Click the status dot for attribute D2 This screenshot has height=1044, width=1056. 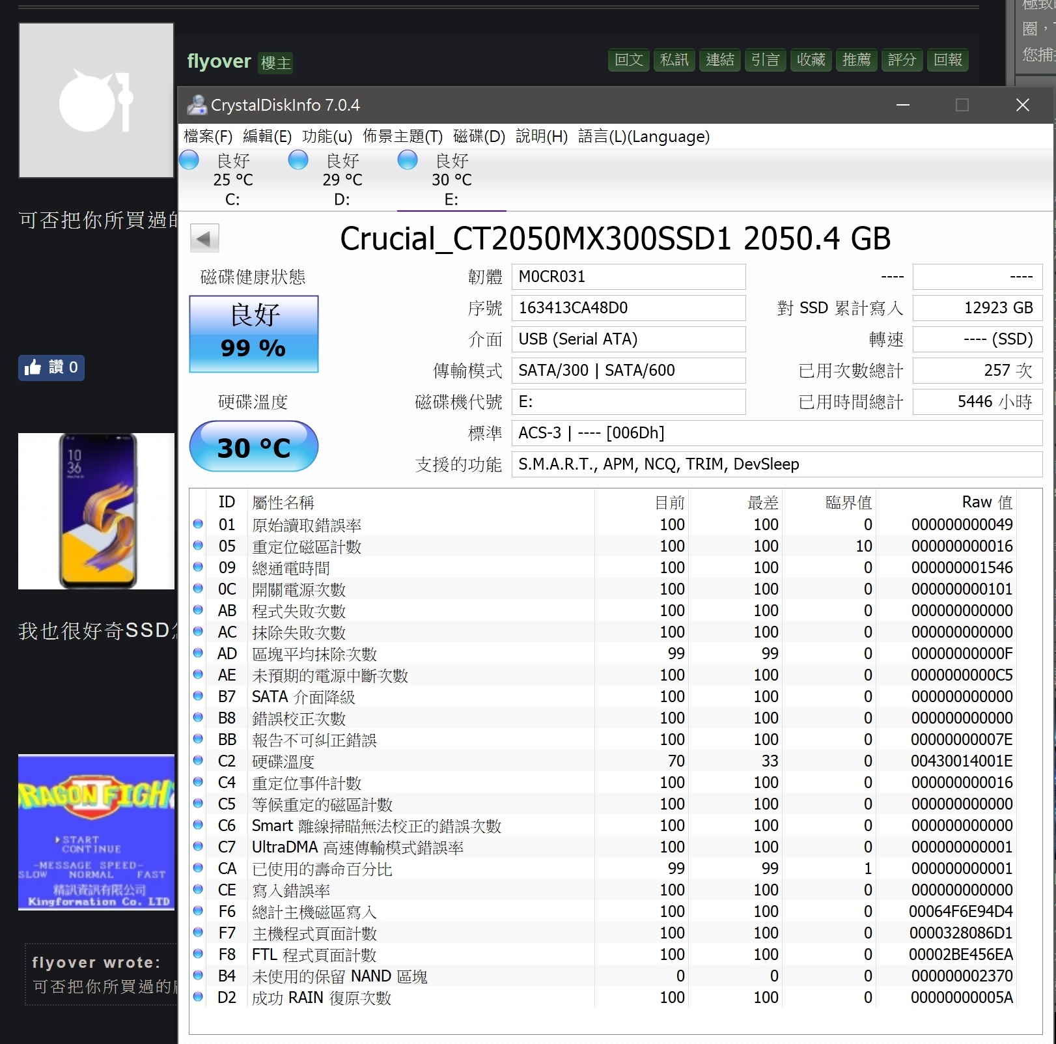coord(198,996)
